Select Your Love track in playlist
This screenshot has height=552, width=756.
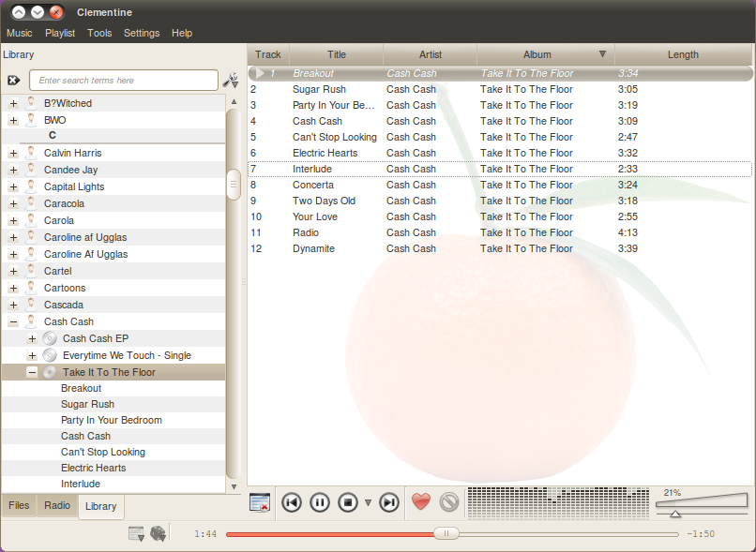pos(500,216)
